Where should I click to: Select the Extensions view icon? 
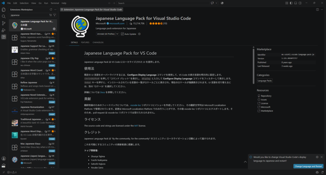click(4, 37)
